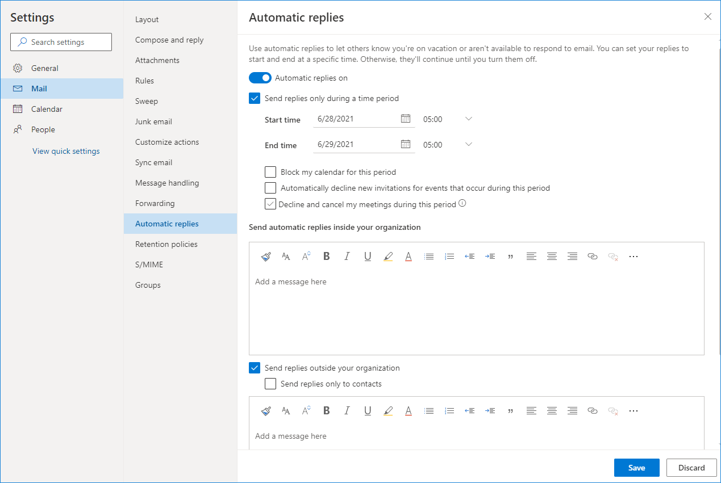This screenshot has height=483, width=721.
Task: Click the increase indent icon
Action: pyautogui.click(x=490, y=256)
